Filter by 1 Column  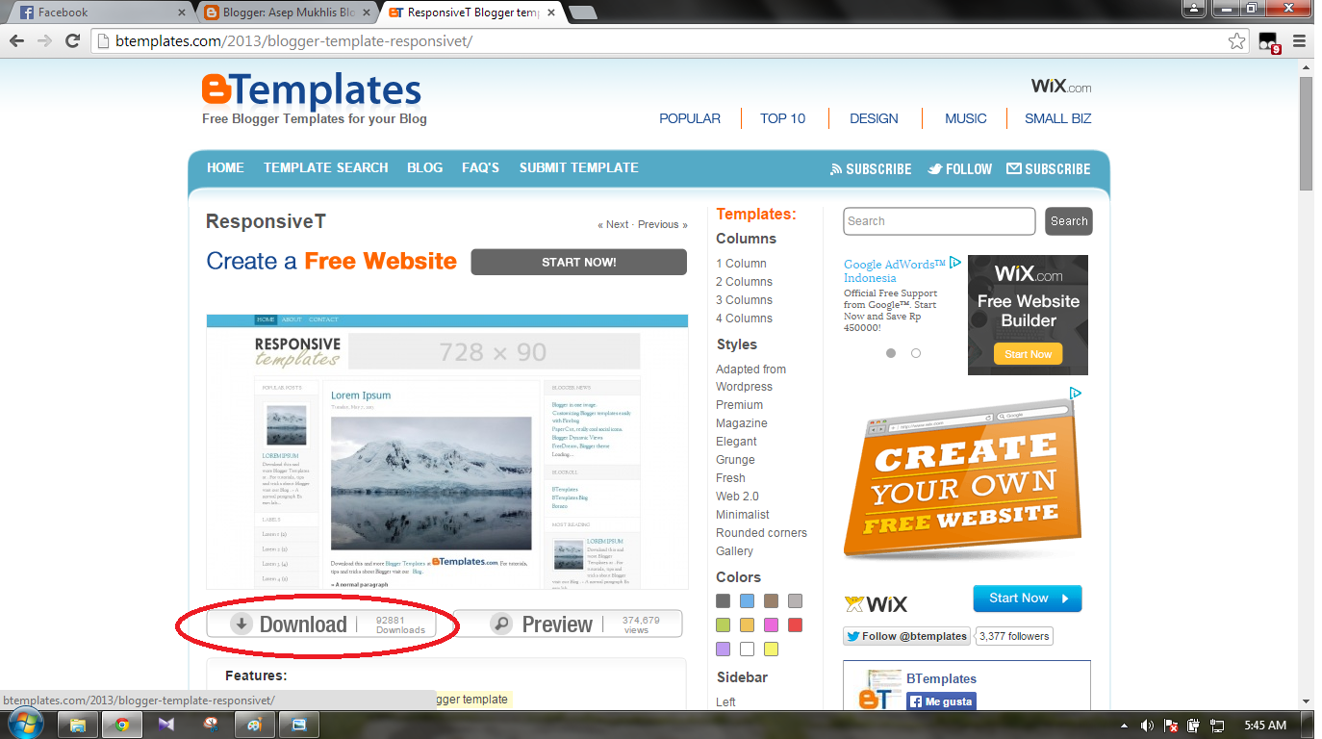tap(741, 264)
